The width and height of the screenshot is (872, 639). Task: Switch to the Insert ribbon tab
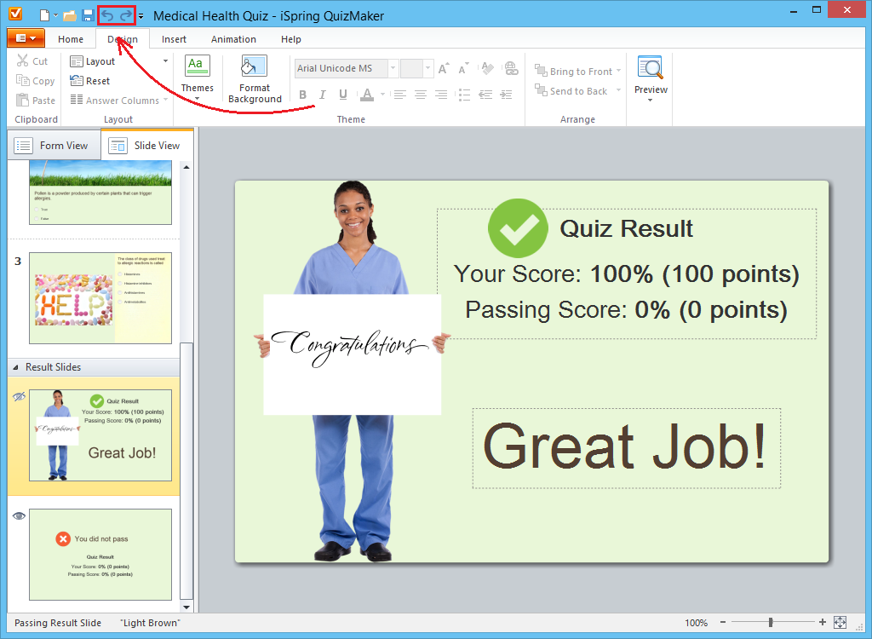pos(174,39)
